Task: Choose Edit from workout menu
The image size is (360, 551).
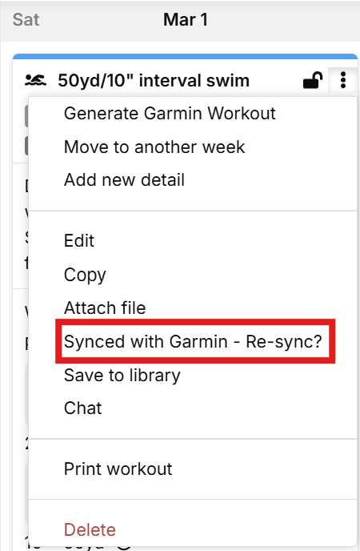Action: click(x=79, y=241)
